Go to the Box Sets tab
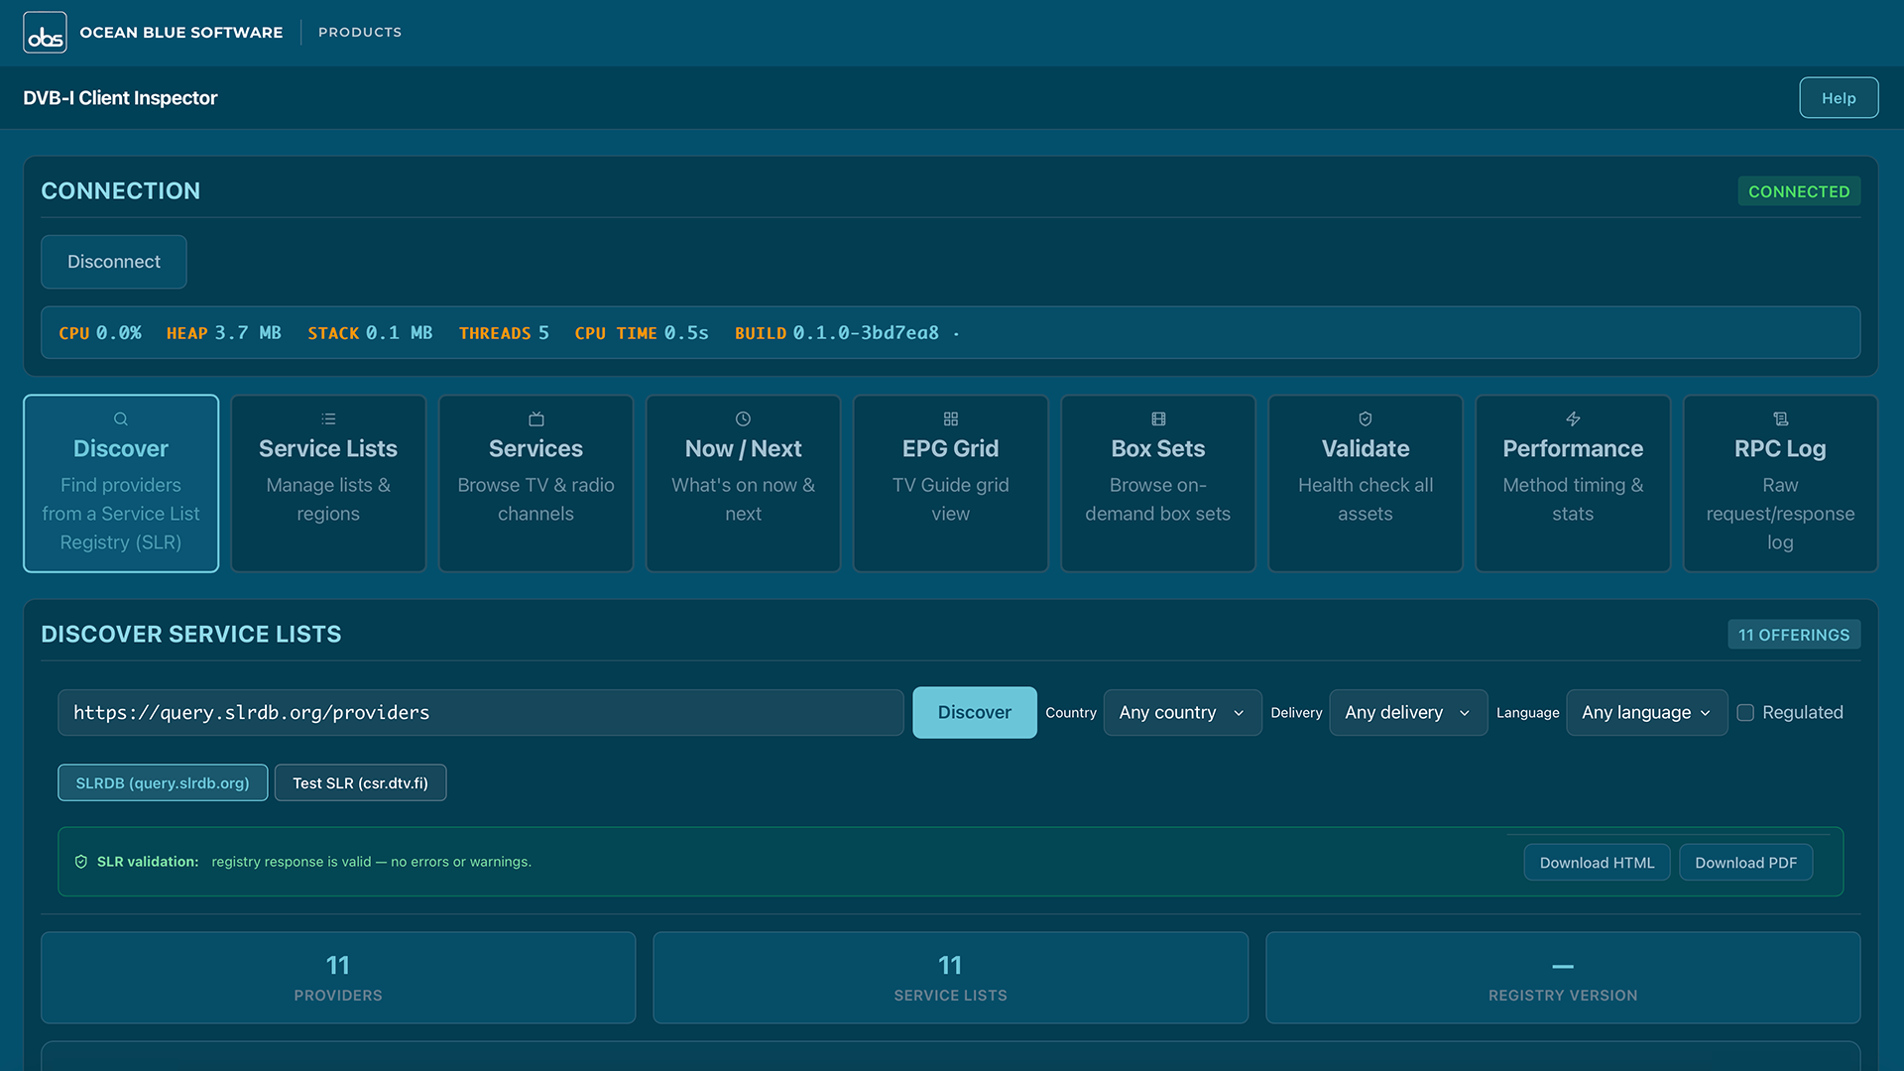 (x=1158, y=484)
